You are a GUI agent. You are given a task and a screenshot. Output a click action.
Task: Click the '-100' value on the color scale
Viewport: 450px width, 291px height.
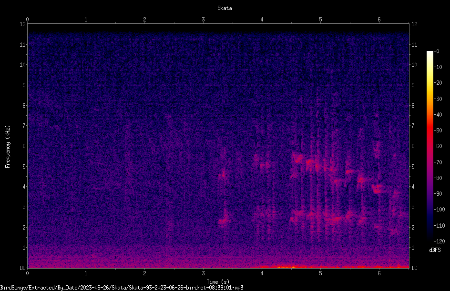click(x=440, y=210)
